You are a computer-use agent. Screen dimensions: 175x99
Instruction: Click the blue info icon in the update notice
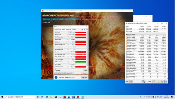pos(56,77)
